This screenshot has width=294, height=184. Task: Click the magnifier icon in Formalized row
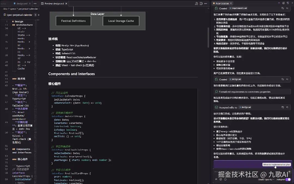216,92
